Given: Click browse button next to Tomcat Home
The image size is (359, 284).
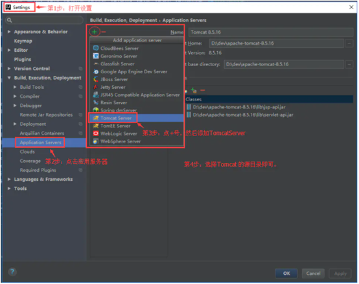Looking at the screenshot, I should point(349,43).
